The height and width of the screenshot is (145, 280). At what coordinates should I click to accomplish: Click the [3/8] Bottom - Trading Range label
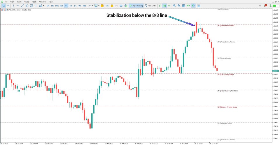point(227,107)
